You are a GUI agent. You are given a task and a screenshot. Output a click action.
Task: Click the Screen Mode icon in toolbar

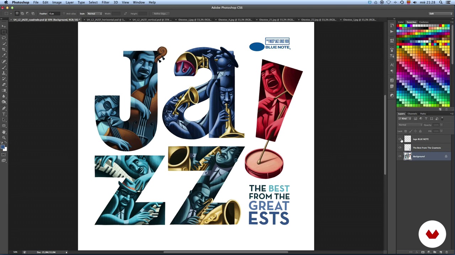click(x=4, y=160)
